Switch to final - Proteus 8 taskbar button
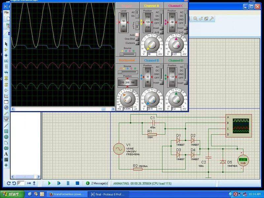 pos(109,194)
